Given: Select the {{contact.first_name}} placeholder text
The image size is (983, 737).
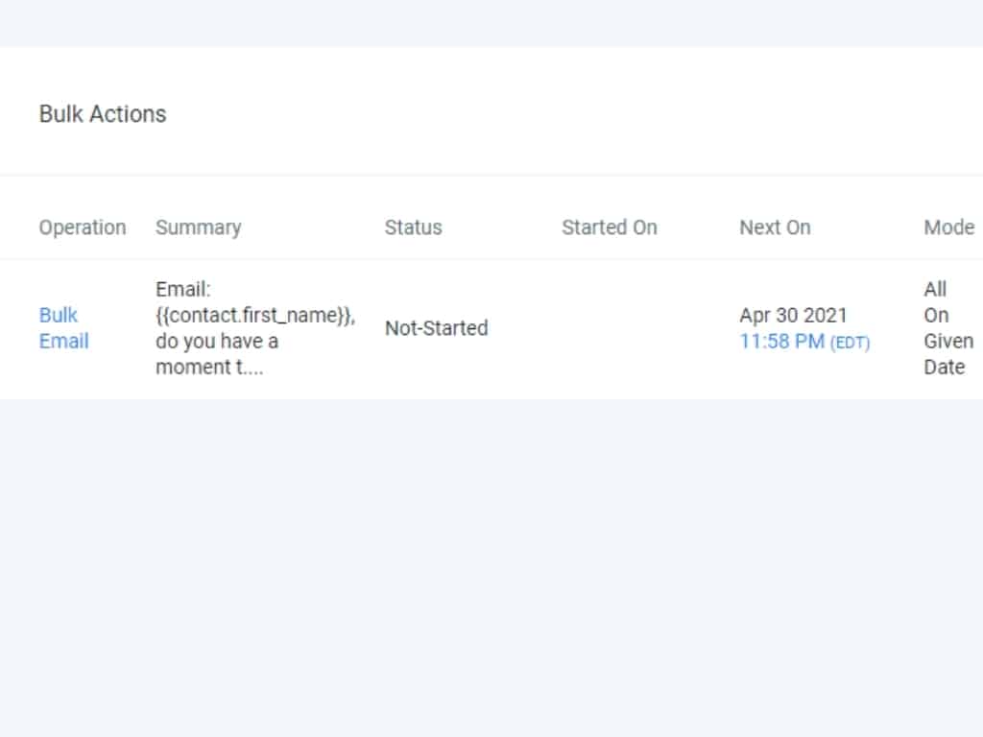Looking at the screenshot, I should (x=255, y=315).
